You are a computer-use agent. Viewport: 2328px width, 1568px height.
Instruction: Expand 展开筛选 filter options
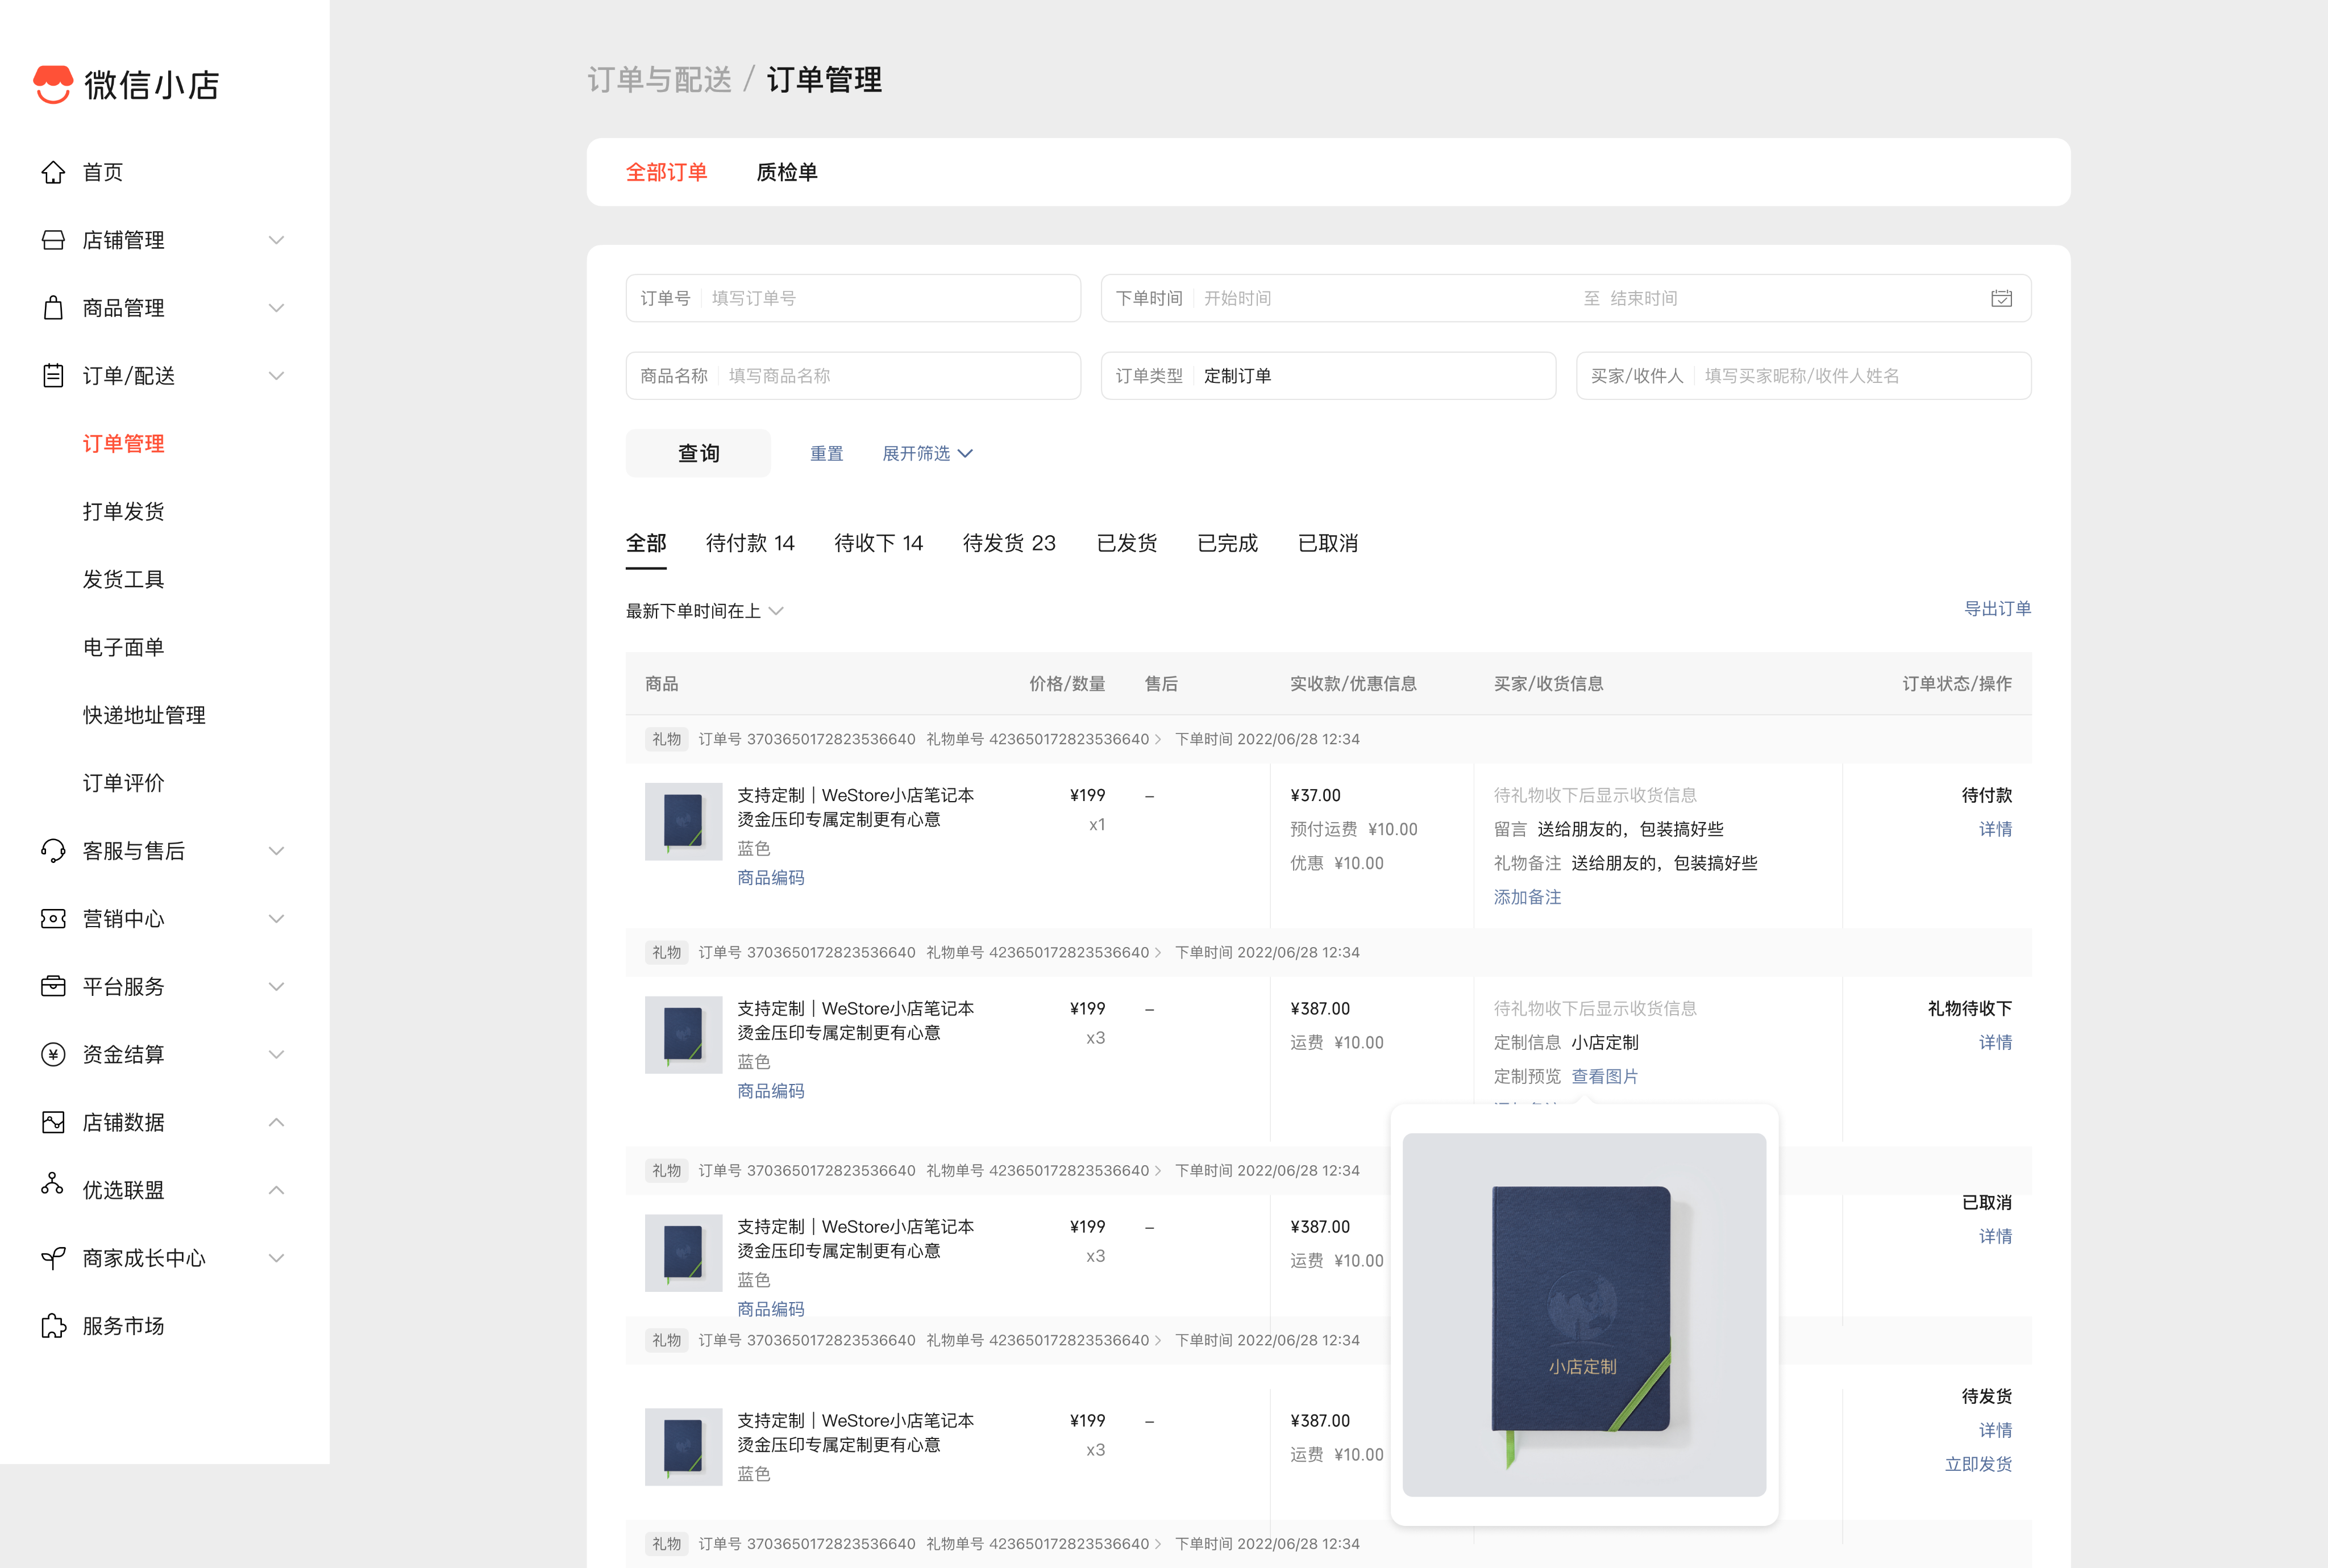point(926,453)
